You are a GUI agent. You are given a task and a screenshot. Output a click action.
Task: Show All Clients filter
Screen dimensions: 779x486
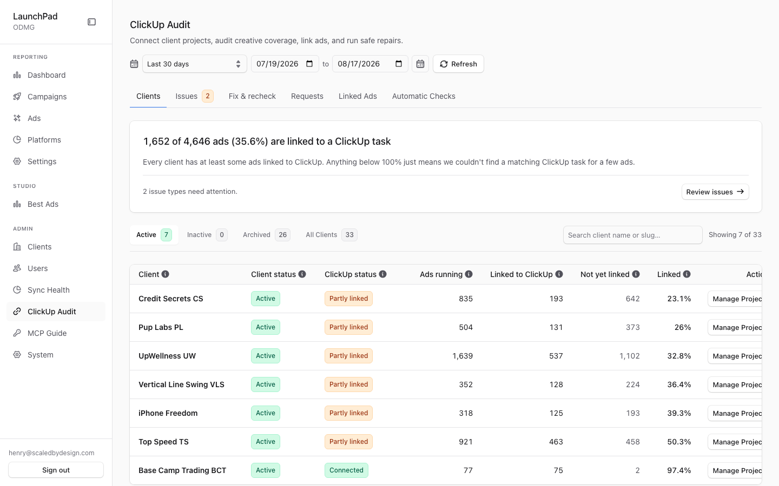(x=331, y=235)
